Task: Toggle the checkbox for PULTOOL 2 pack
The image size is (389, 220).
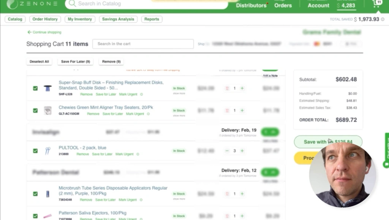Action: (x=35, y=151)
